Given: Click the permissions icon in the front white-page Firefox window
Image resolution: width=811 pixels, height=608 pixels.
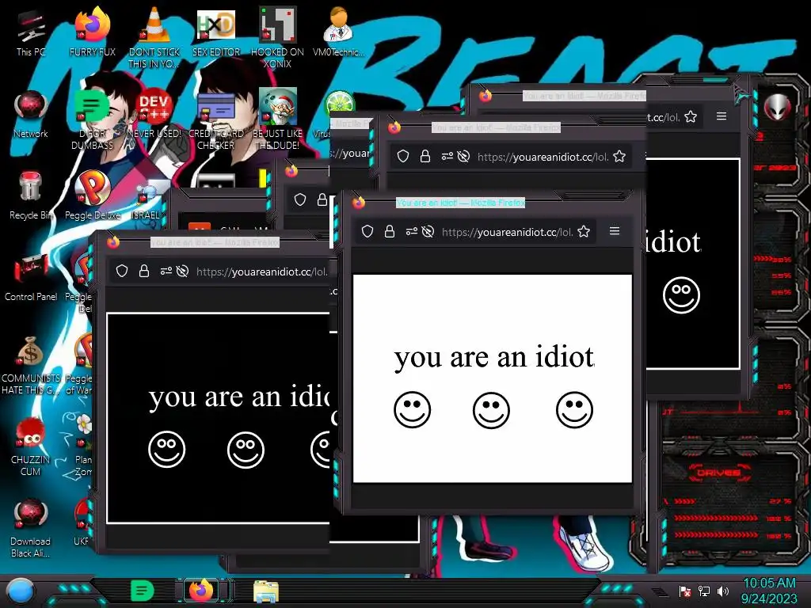Looking at the screenshot, I should coord(412,232).
